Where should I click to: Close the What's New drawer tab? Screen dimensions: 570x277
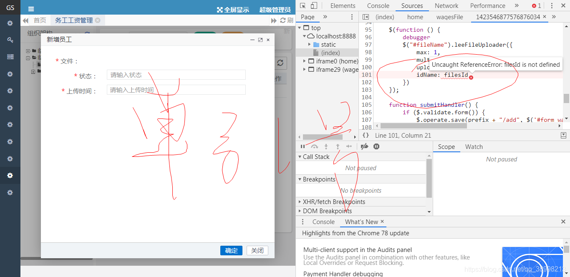click(382, 222)
